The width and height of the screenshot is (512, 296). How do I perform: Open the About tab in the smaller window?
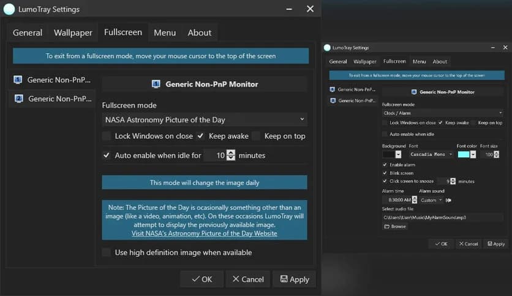pos(440,62)
